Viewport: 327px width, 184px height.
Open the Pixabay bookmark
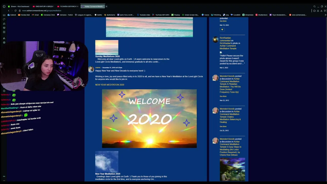click(176, 15)
